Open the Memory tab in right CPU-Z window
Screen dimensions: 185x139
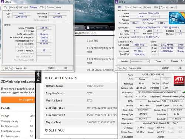148,7
